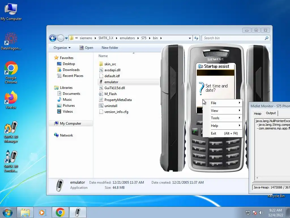
Task: Click the Action Center flag tray icon
Action: [255, 213]
